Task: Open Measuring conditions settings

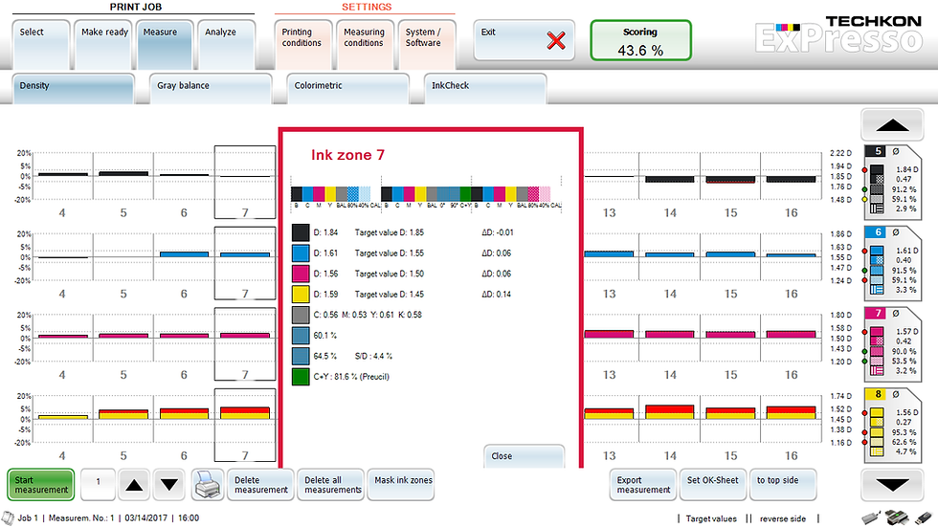Action: click(x=365, y=45)
